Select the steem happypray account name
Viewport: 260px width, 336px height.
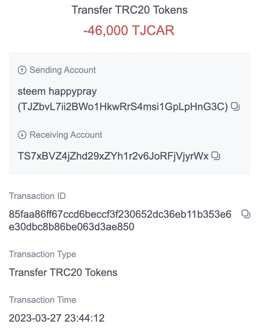click(57, 91)
